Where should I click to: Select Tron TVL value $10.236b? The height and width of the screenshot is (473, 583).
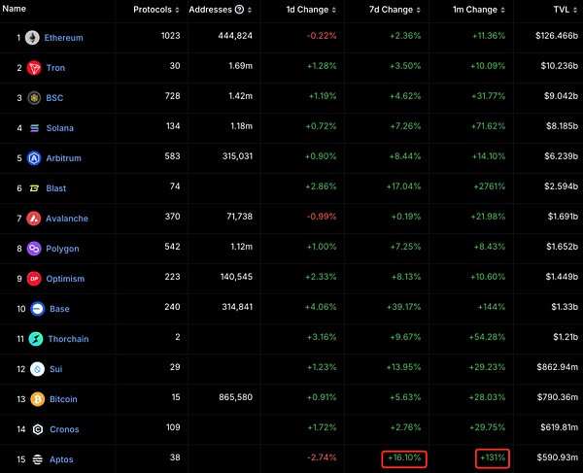tap(560, 66)
